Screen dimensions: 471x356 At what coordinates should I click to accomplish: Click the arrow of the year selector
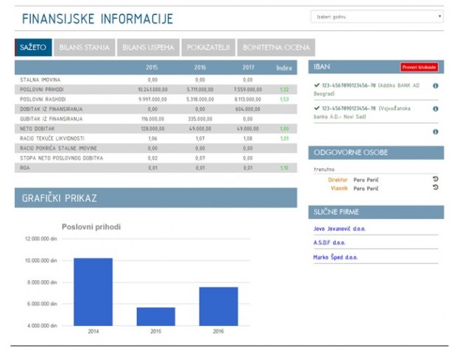439,16
